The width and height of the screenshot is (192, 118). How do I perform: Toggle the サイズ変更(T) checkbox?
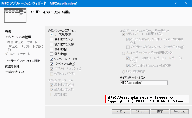coord(52,34)
